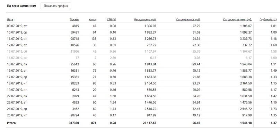Click the По всем кампаниям heading
The image size is (280, 136).
point(21,6)
